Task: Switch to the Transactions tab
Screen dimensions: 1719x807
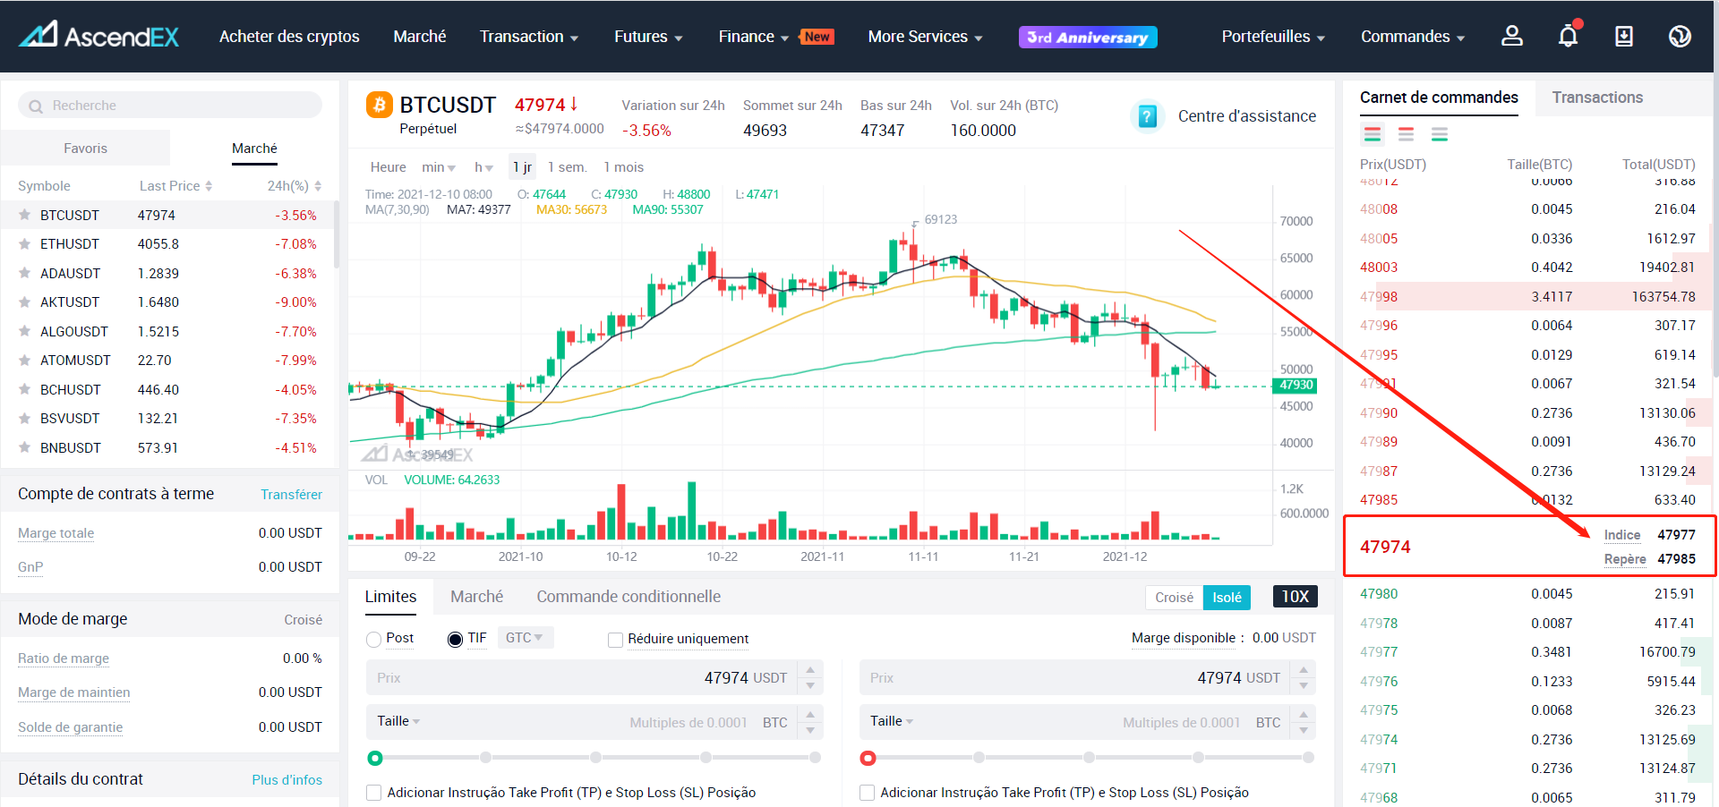Action: point(1597,98)
